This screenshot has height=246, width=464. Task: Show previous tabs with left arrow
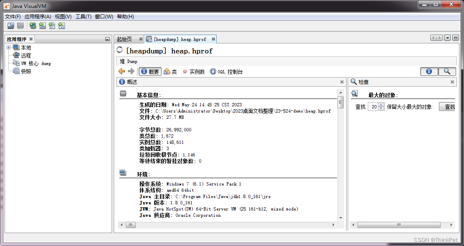point(433,38)
